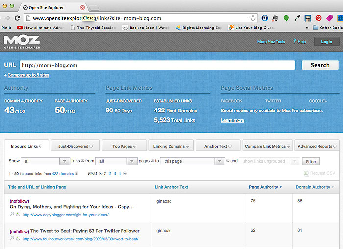Image resolution: width=343 pixels, height=249 pixels.
Task: Reload the page with the refresh icon
Action: [17, 18]
